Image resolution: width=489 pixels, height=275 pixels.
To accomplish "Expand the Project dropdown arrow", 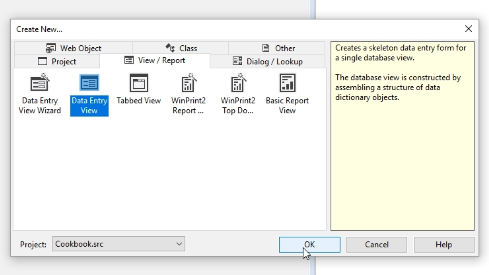I will pyautogui.click(x=179, y=244).
